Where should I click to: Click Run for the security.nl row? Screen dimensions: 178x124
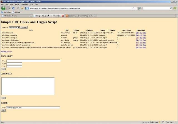[144, 38]
